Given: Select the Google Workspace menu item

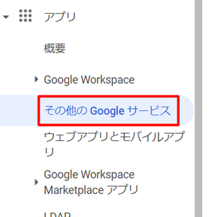Looking at the screenshot, I should pos(89,80).
